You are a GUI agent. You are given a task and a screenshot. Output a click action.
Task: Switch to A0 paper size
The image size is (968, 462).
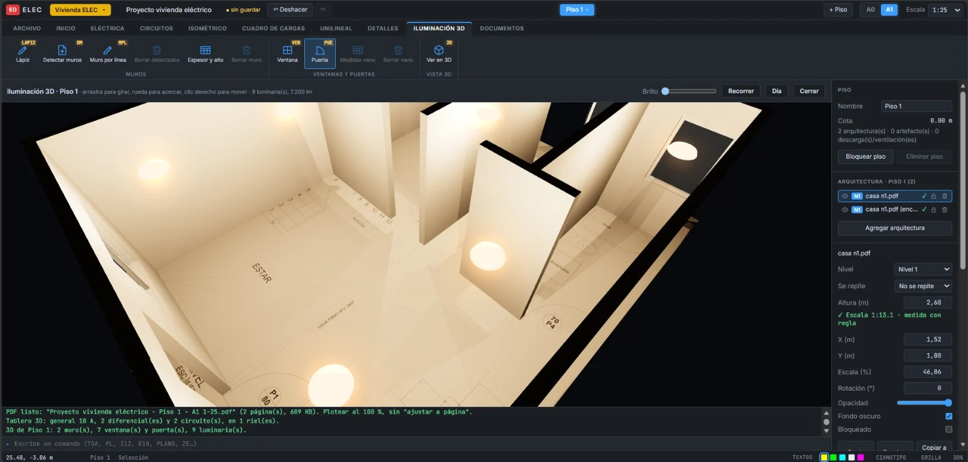[x=871, y=10]
